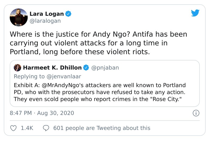Open the @pnjaban handle
The height and width of the screenshot is (142, 210).
point(105,68)
